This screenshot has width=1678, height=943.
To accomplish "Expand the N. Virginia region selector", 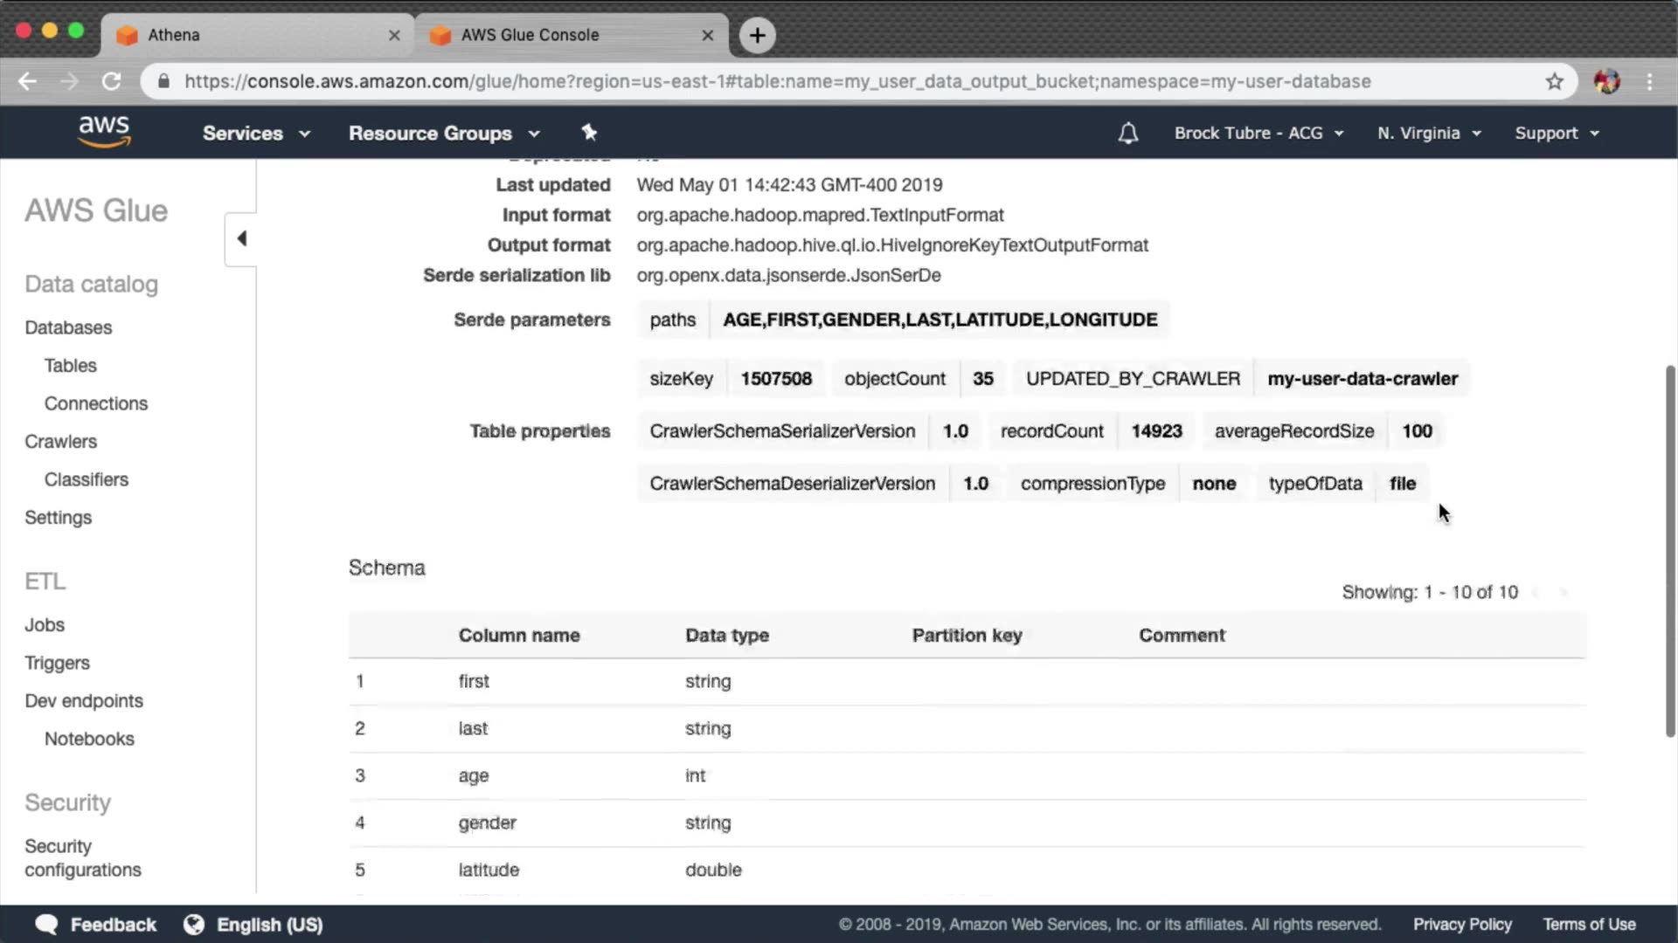I will click(x=1428, y=134).
